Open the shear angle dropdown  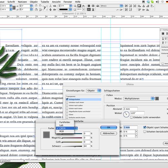point(31,9)
